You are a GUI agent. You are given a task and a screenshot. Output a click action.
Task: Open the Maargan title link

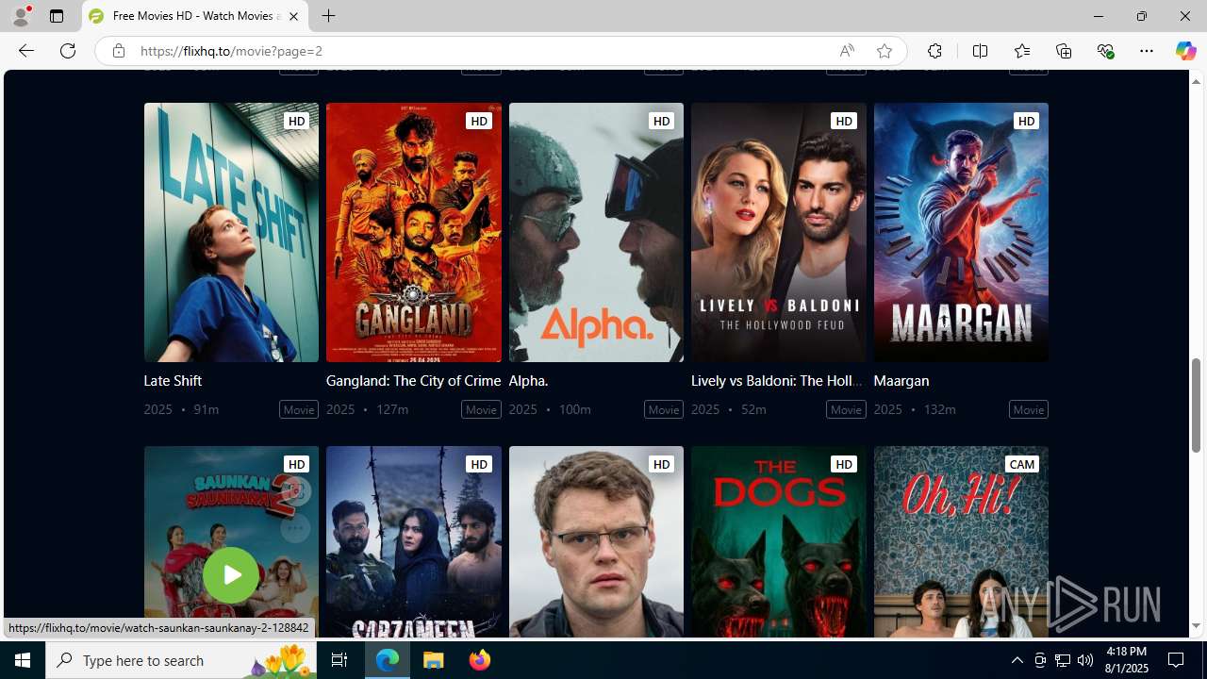coord(901,381)
